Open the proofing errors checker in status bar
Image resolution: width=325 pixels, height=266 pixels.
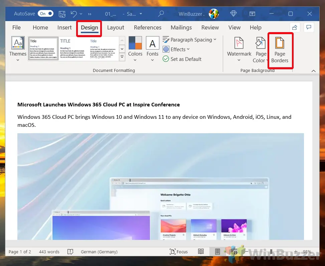click(x=70, y=251)
